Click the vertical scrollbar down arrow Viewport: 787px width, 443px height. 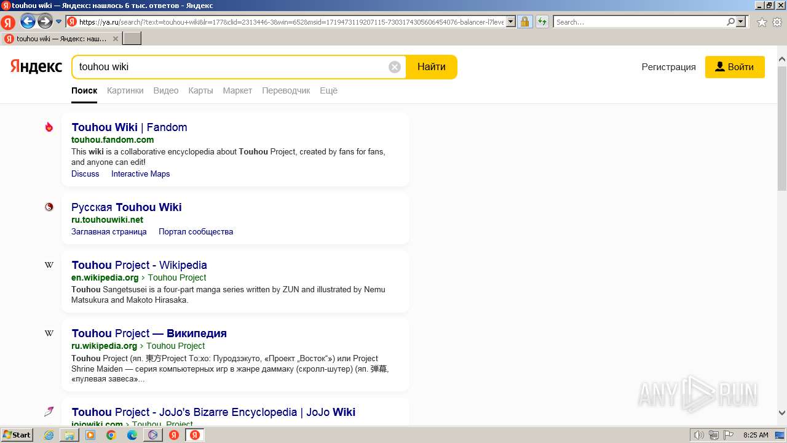click(781, 413)
